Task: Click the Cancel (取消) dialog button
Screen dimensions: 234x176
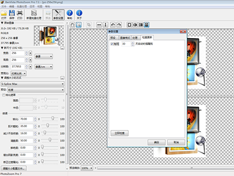Action: pos(176,142)
